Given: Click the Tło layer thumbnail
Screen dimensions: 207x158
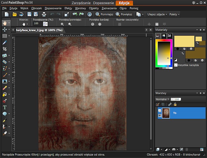Looking at the screenshot, I should [x=166, y=113].
